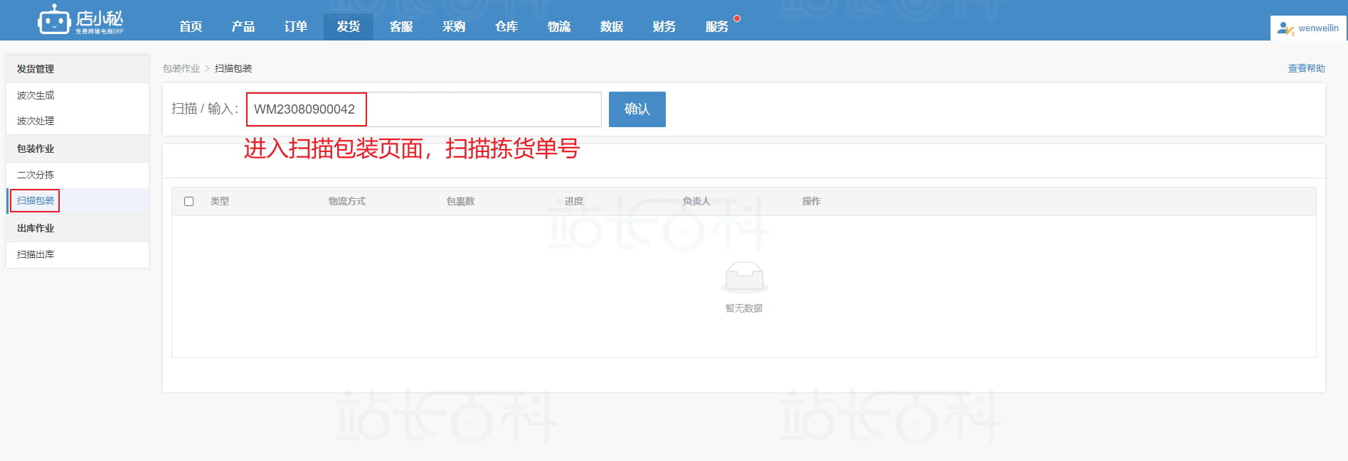The image size is (1348, 461).
Task: Select the 发货 top navigation tab
Action: pos(349,26)
